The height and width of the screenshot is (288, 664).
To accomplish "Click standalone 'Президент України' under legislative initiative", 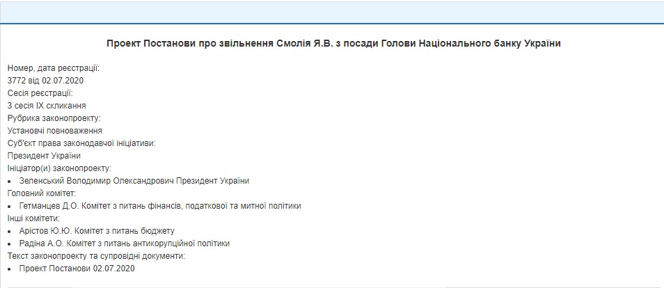I will point(44,156).
